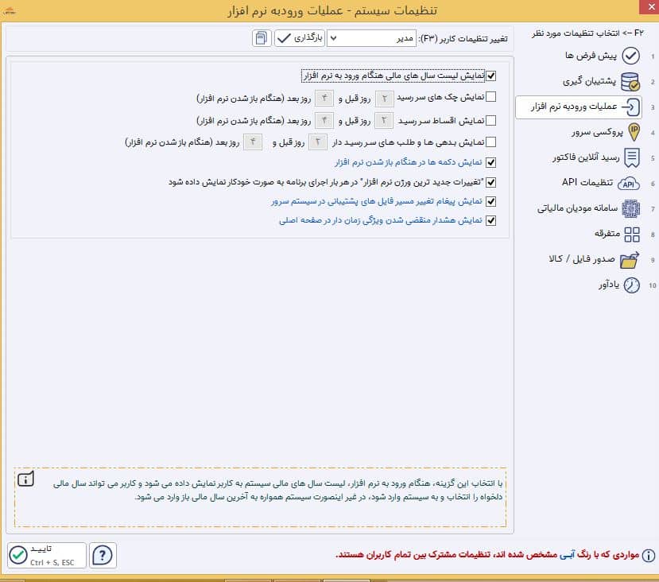Go to the متفرقه settings section

pos(617,234)
